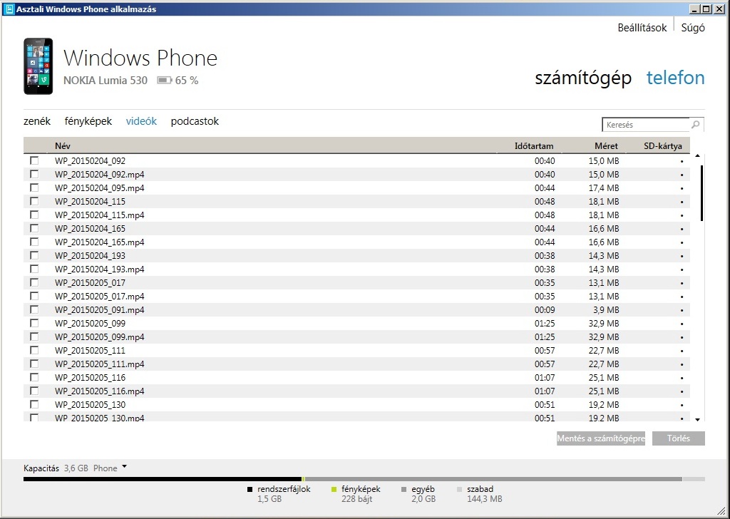Click the 17,4 MB size cell
The image size is (730, 519).
tap(604, 188)
